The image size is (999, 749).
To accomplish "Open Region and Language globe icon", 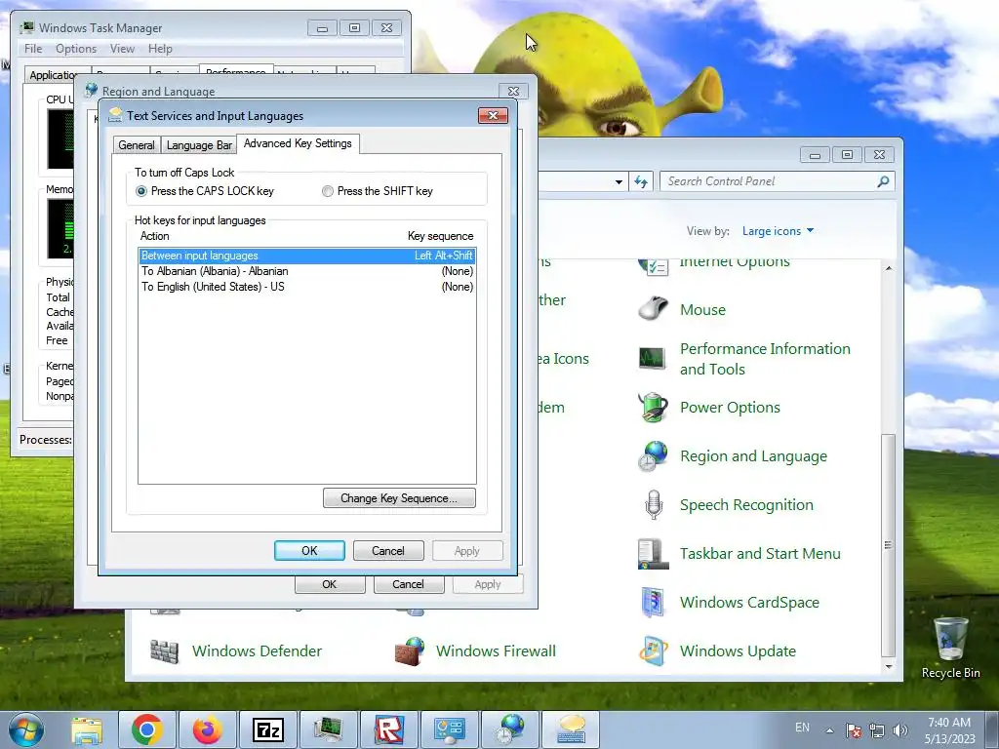I will pyautogui.click(x=653, y=456).
